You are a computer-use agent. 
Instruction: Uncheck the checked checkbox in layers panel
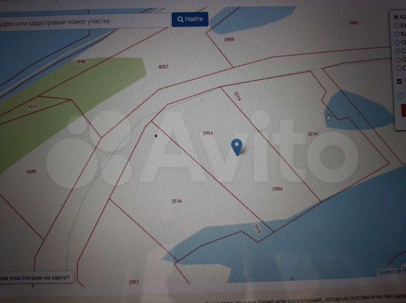coord(399,81)
